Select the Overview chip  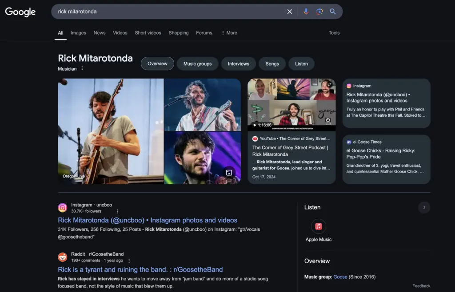[x=157, y=63]
